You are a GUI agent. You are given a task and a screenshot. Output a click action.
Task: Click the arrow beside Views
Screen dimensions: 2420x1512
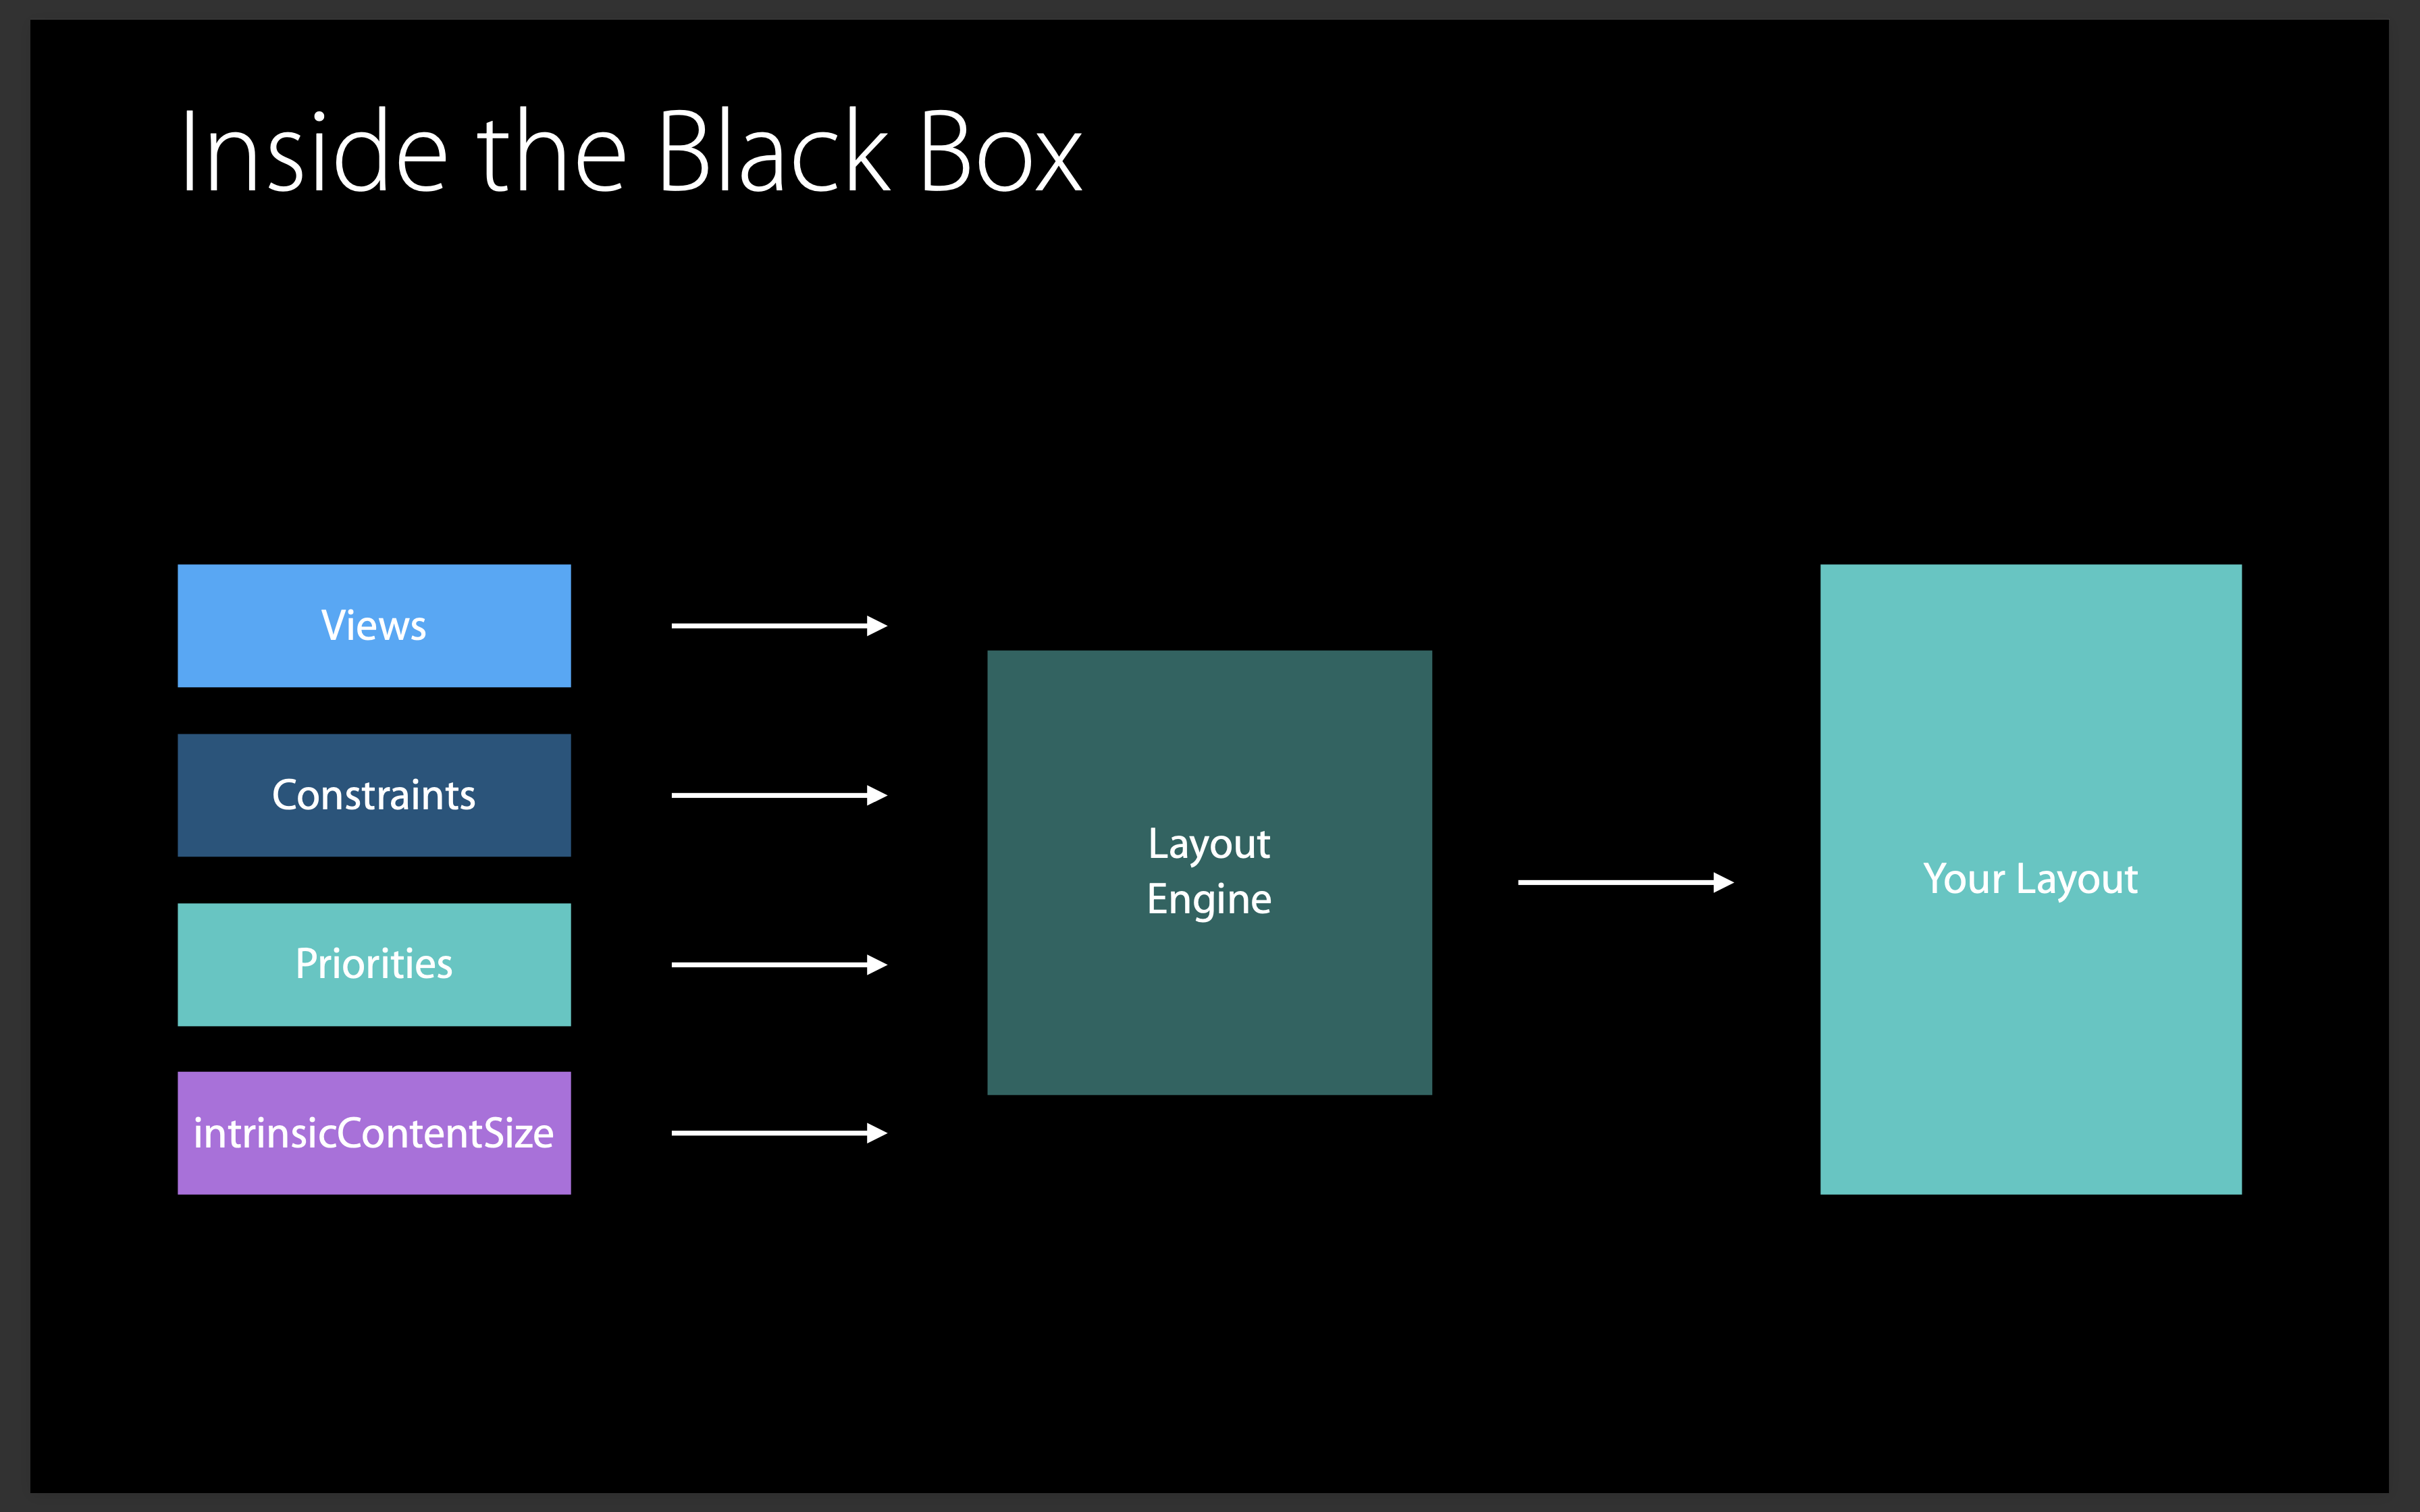(779, 626)
